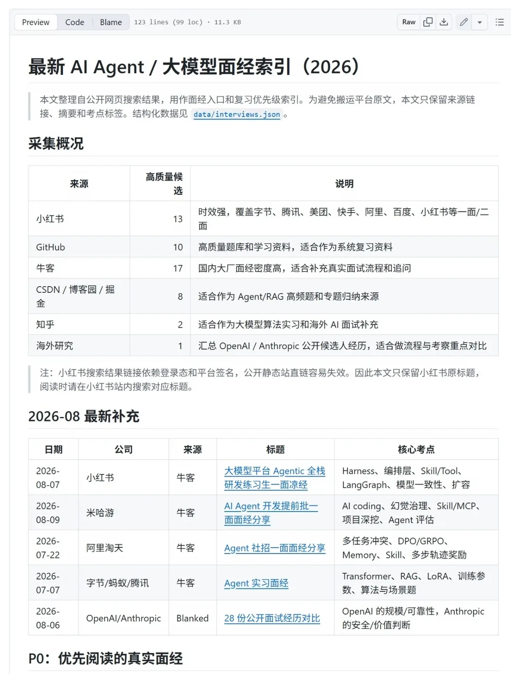Switch to the Code tab
Screen dimensions: 511x681
click(x=75, y=22)
